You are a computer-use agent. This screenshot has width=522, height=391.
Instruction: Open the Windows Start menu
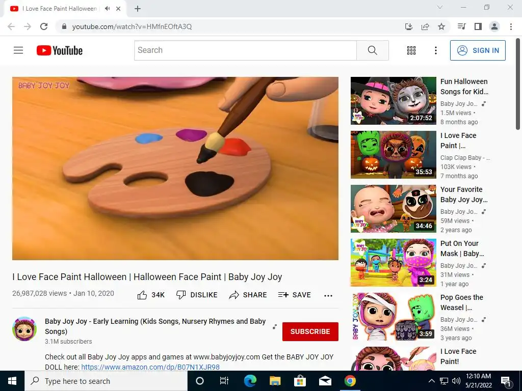[12, 381]
